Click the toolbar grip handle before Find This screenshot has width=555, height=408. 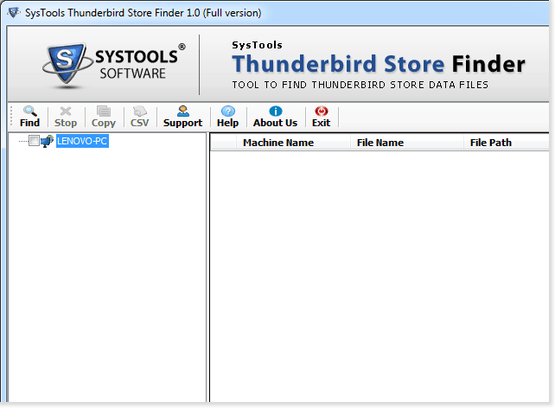point(12,117)
